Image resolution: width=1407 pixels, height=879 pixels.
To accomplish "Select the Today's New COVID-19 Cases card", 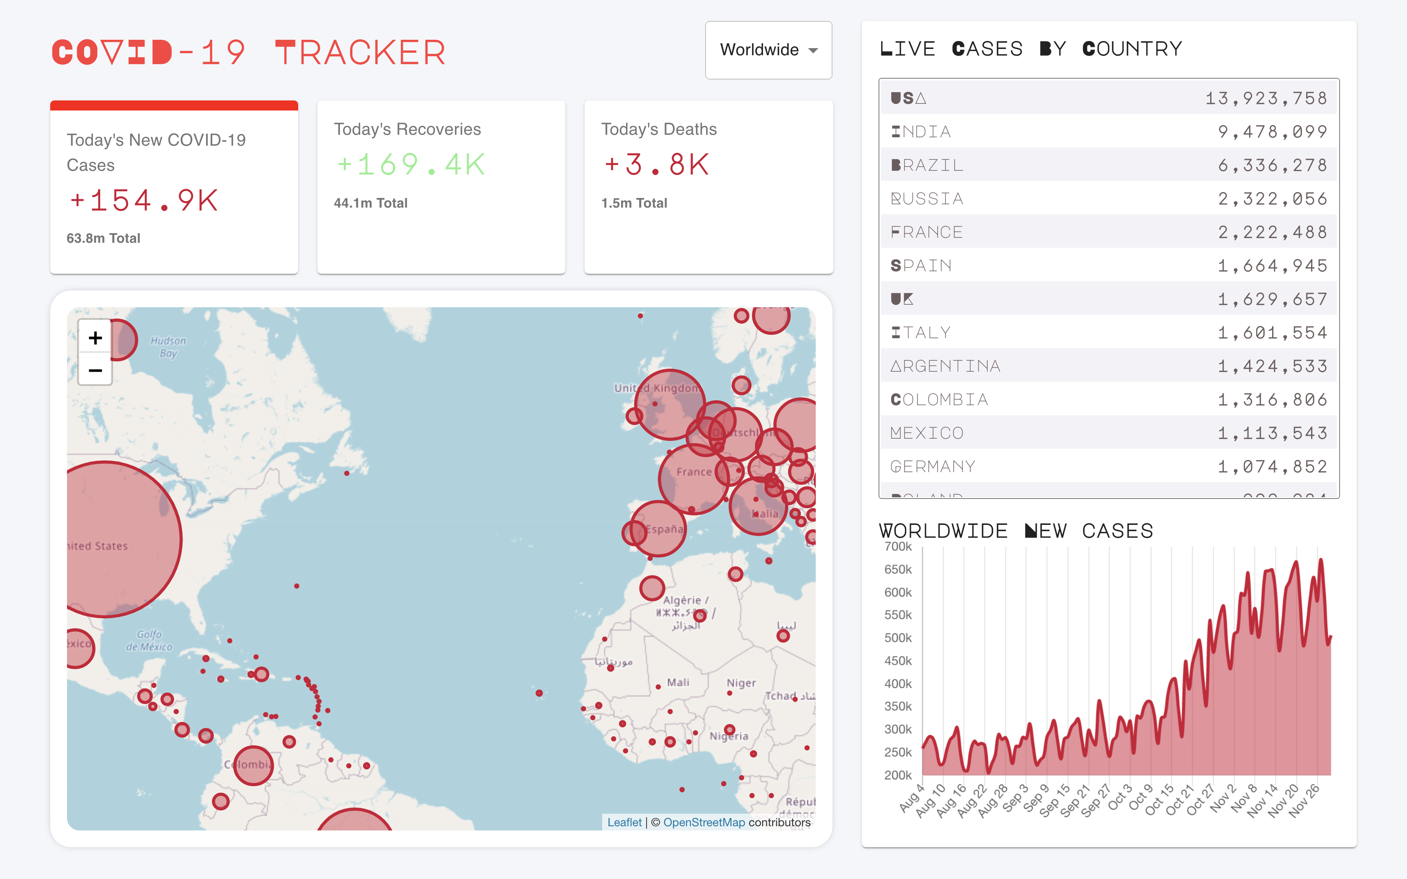I will pos(174,187).
